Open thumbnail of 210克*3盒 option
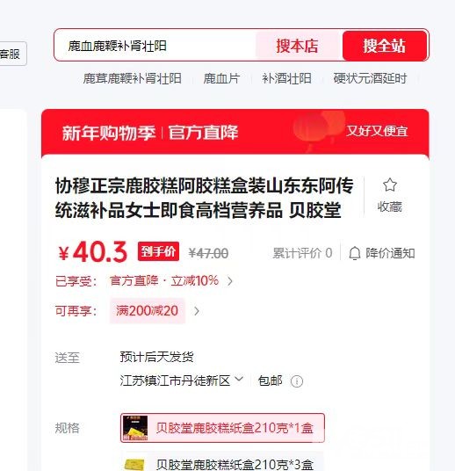 click(x=135, y=465)
